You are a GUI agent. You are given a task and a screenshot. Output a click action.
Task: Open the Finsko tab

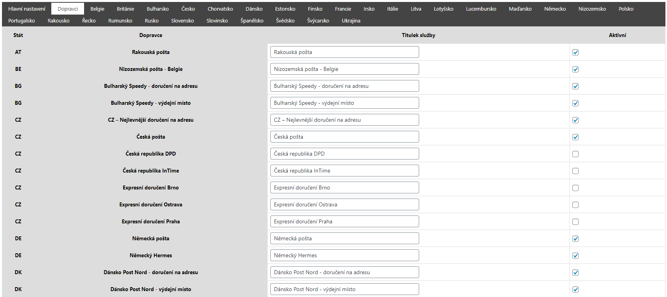point(315,9)
